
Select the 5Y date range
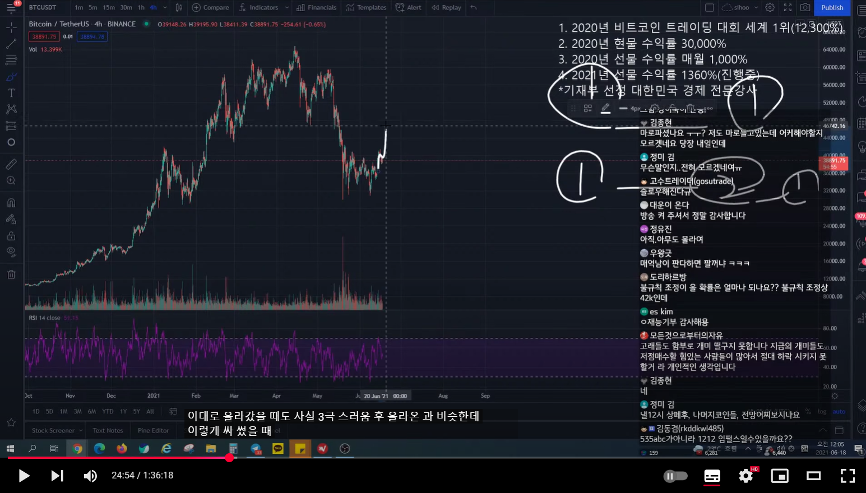[x=137, y=411]
